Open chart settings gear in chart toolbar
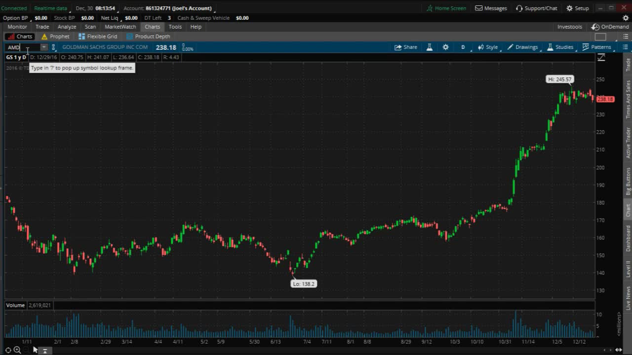This screenshot has height=355, width=632. 446,47
